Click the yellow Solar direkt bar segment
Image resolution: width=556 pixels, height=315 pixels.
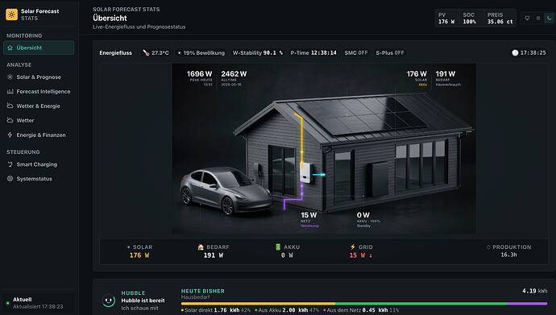258,304
